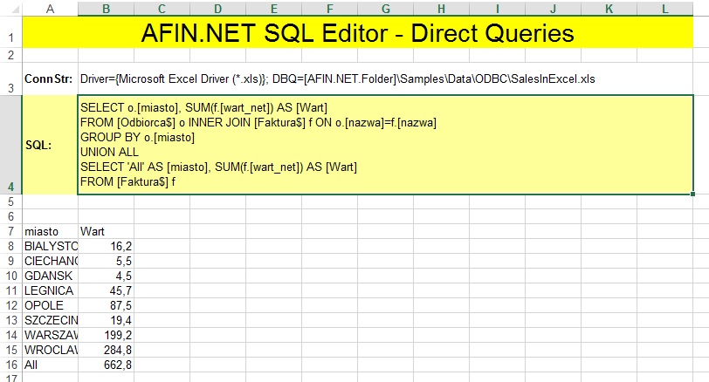The width and height of the screenshot is (709, 382).
Task: Click the WARSZAV city cell
Action: pyautogui.click(x=50, y=335)
